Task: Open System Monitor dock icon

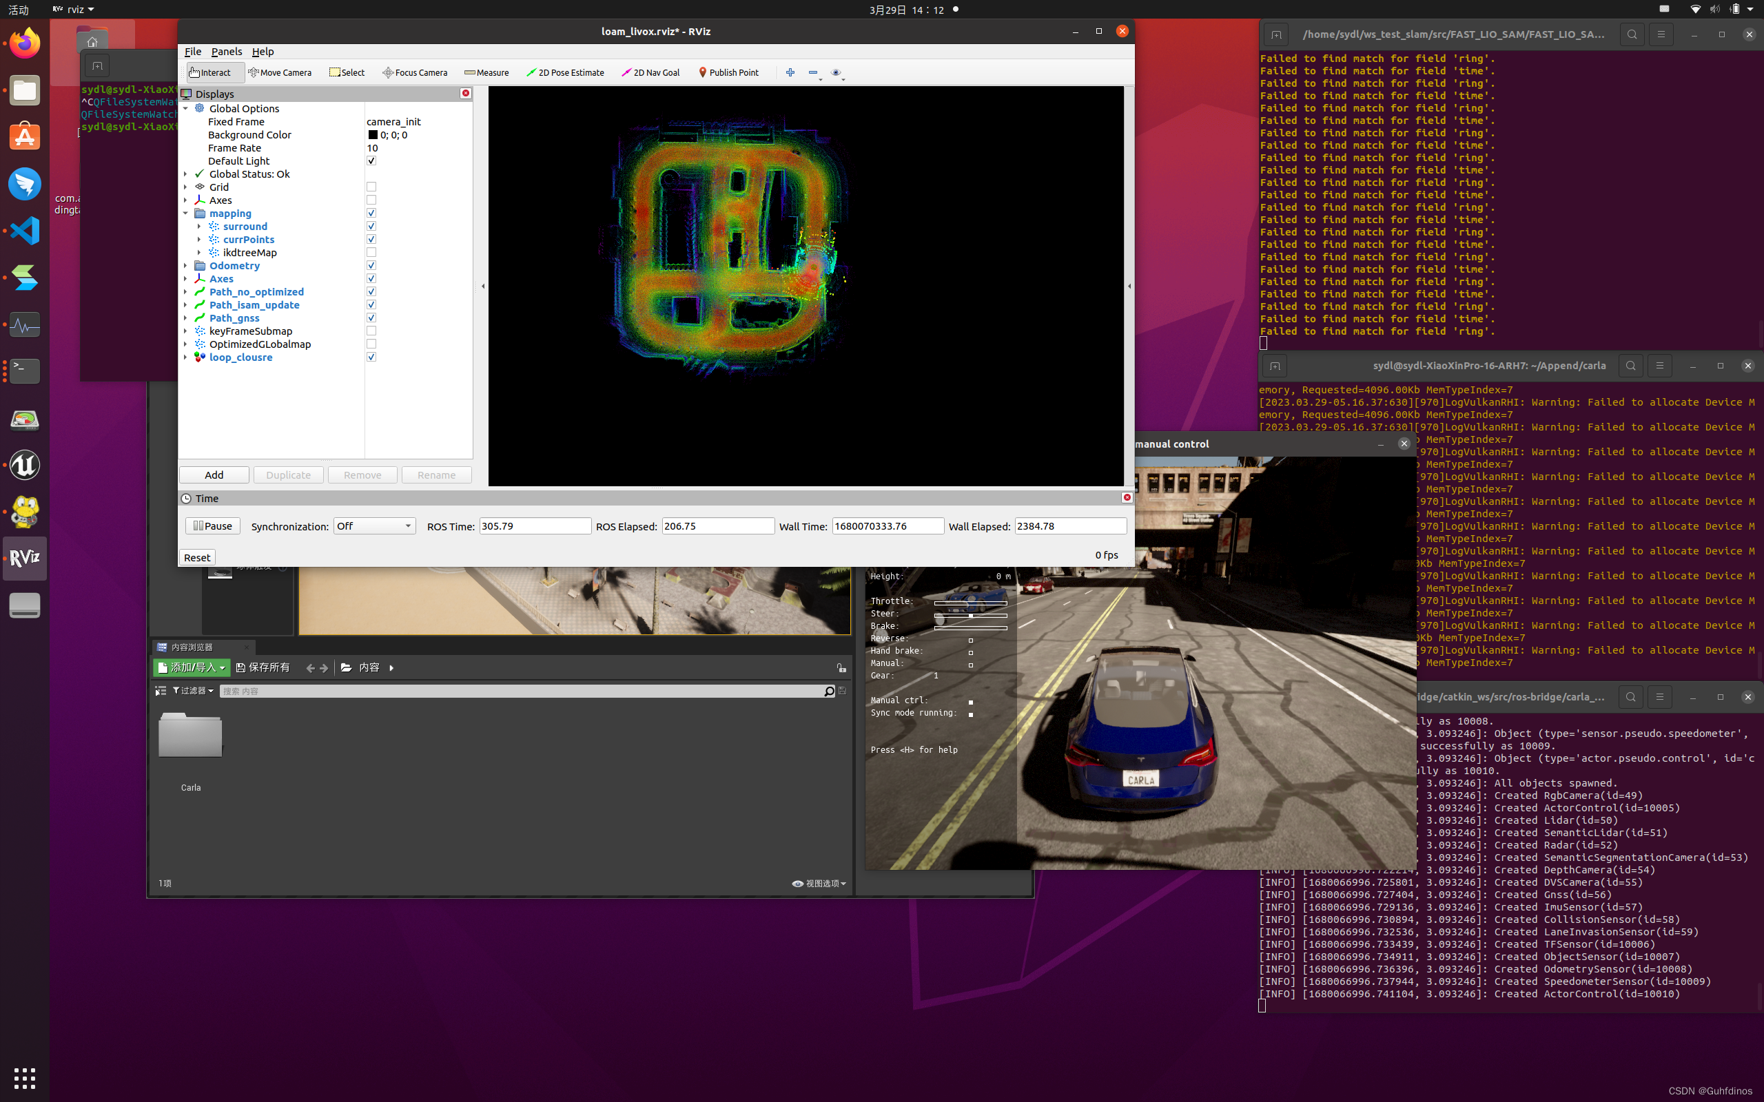Action: click(25, 324)
